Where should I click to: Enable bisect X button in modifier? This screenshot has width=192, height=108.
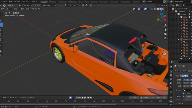click(184, 83)
